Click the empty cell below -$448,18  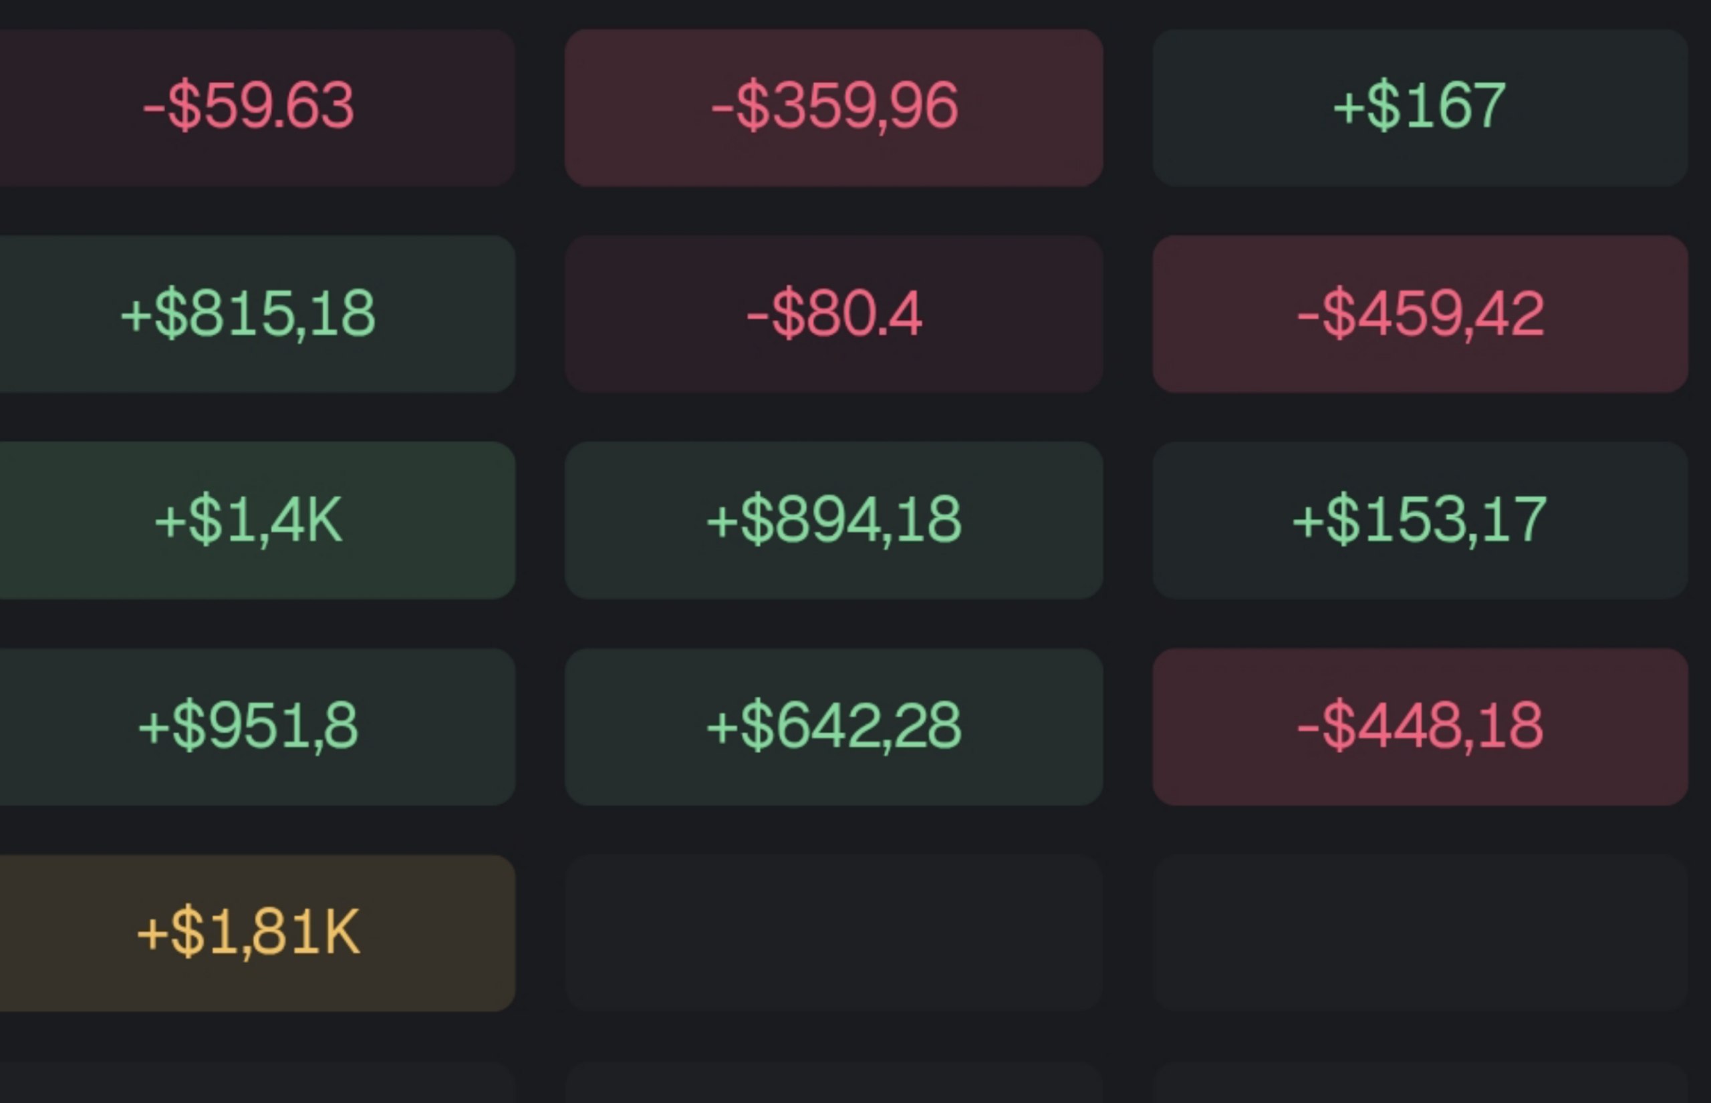1420,933
